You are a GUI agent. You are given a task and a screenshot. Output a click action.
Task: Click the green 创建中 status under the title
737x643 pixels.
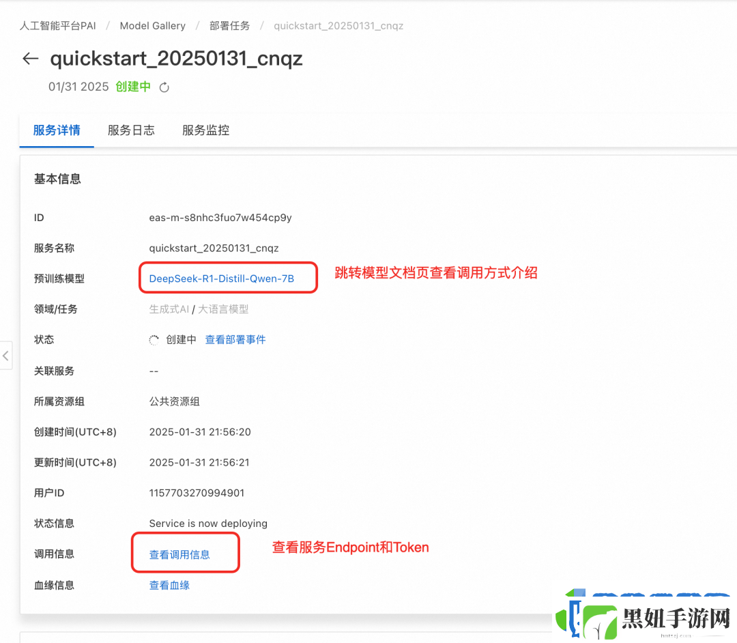pyautogui.click(x=133, y=87)
